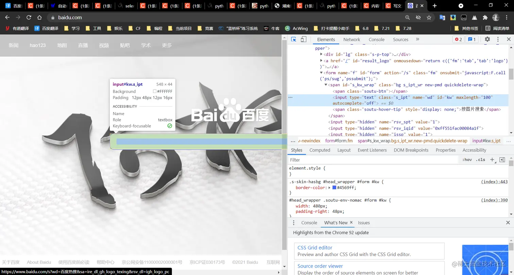This screenshot has width=514, height=275.
Task: Open the 学术 link on Baidu
Action: point(146,45)
